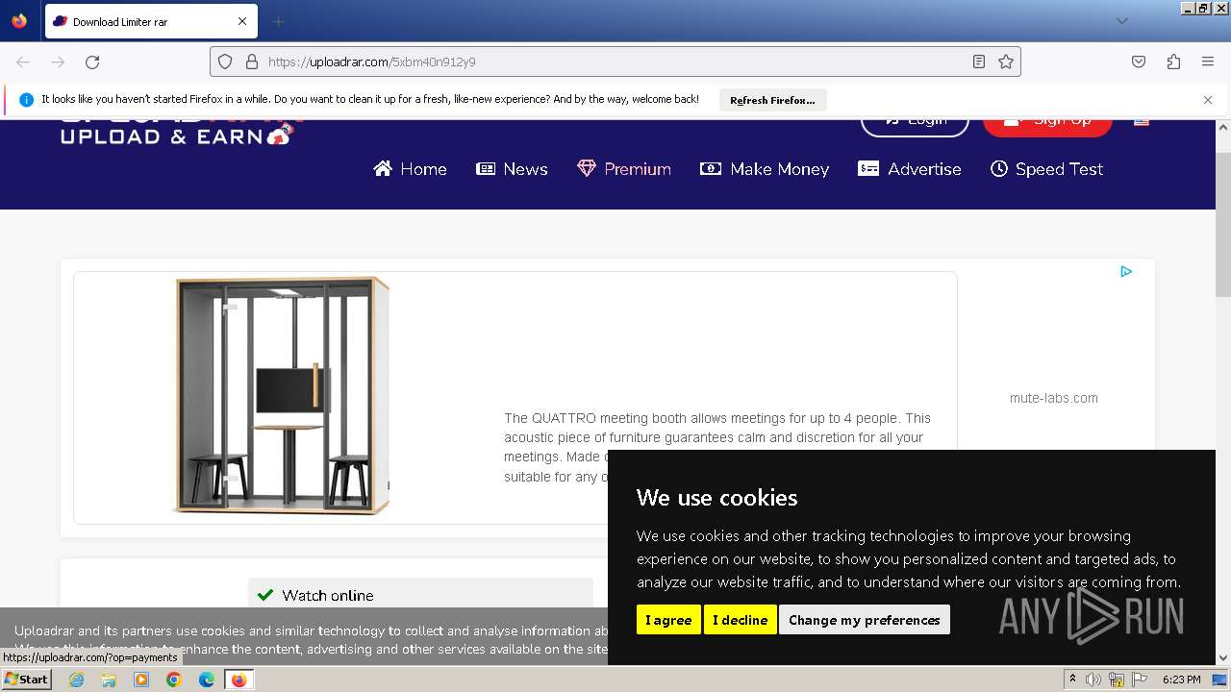Expand the list all tabs arrow
This screenshot has width=1231, height=692.
tap(1121, 21)
